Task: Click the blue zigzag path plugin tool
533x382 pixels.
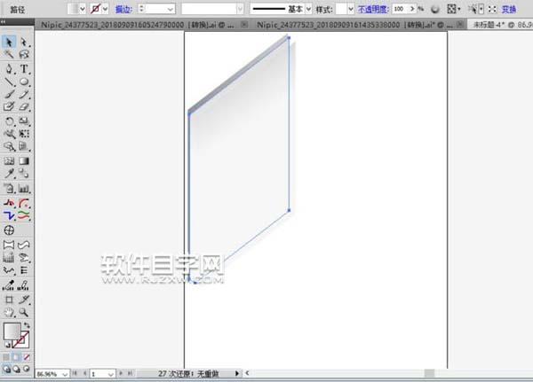Action: 9,215
